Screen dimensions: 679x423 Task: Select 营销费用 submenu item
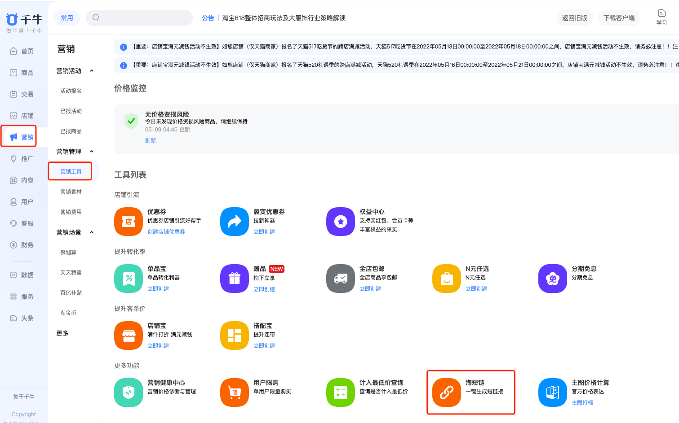click(71, 212)
